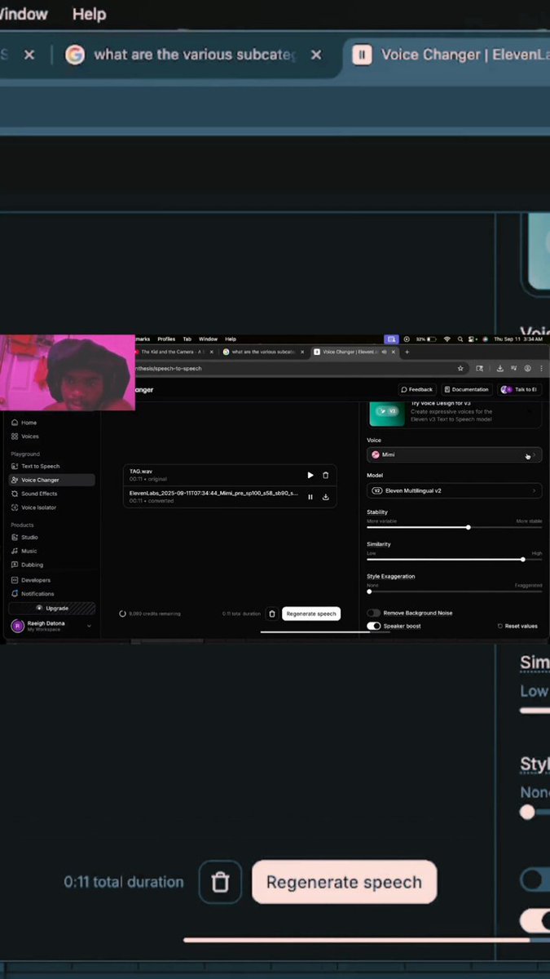Viewport: 550px width, 979px height.
Task: Play the TAG.wav original audio
Action: (x=310, y=475)
